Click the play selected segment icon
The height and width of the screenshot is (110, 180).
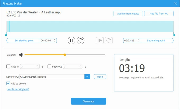click(x=100, y=40)
